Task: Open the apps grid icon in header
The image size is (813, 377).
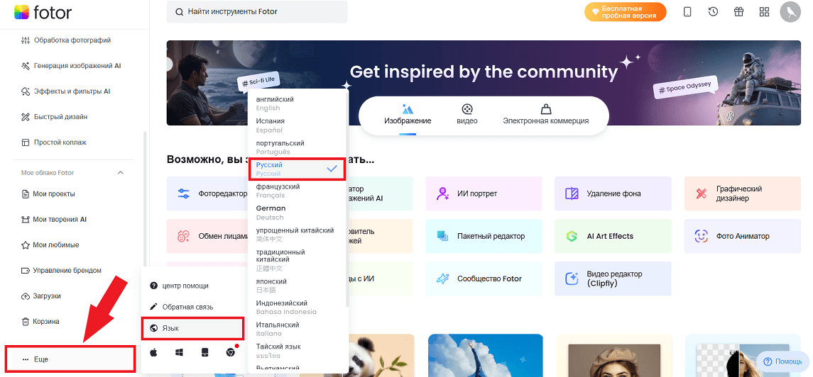Action: coord(764,12)
